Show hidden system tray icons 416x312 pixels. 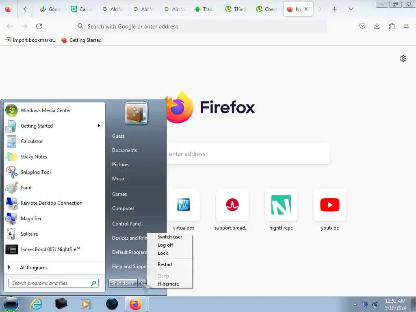[355, 304]
